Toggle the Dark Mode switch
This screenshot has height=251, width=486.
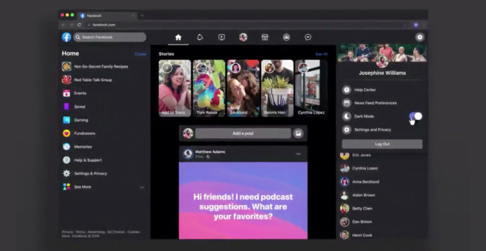[415, 117]
